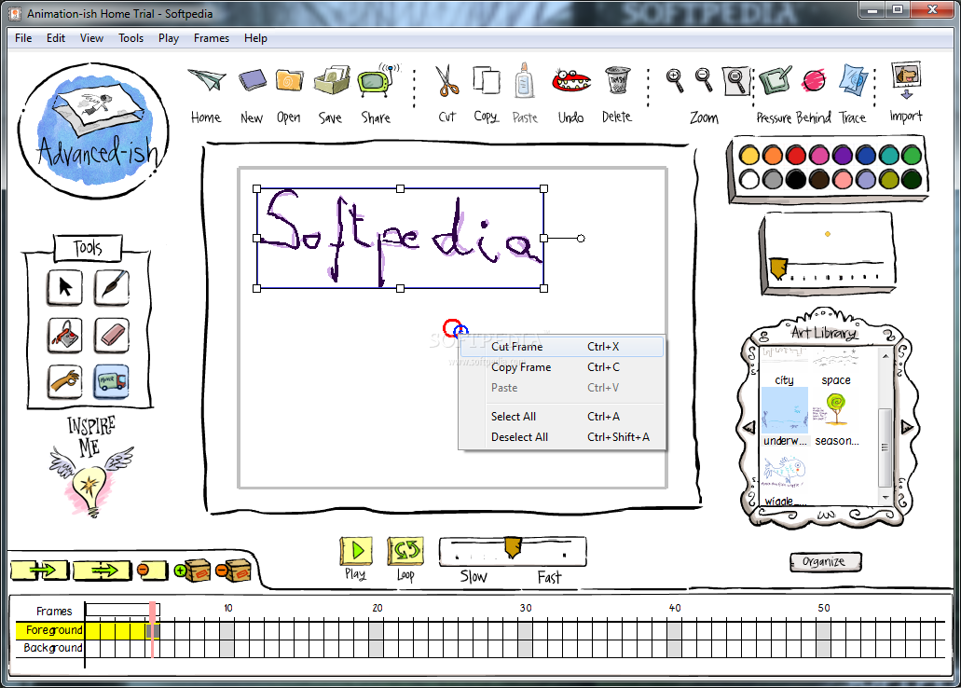Open the File menu
Screen dimensions: 961x688
point(23,38)
